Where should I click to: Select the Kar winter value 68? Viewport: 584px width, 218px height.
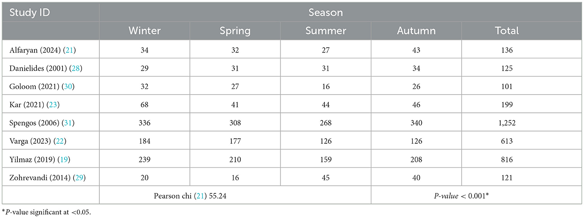pos(144,105)
